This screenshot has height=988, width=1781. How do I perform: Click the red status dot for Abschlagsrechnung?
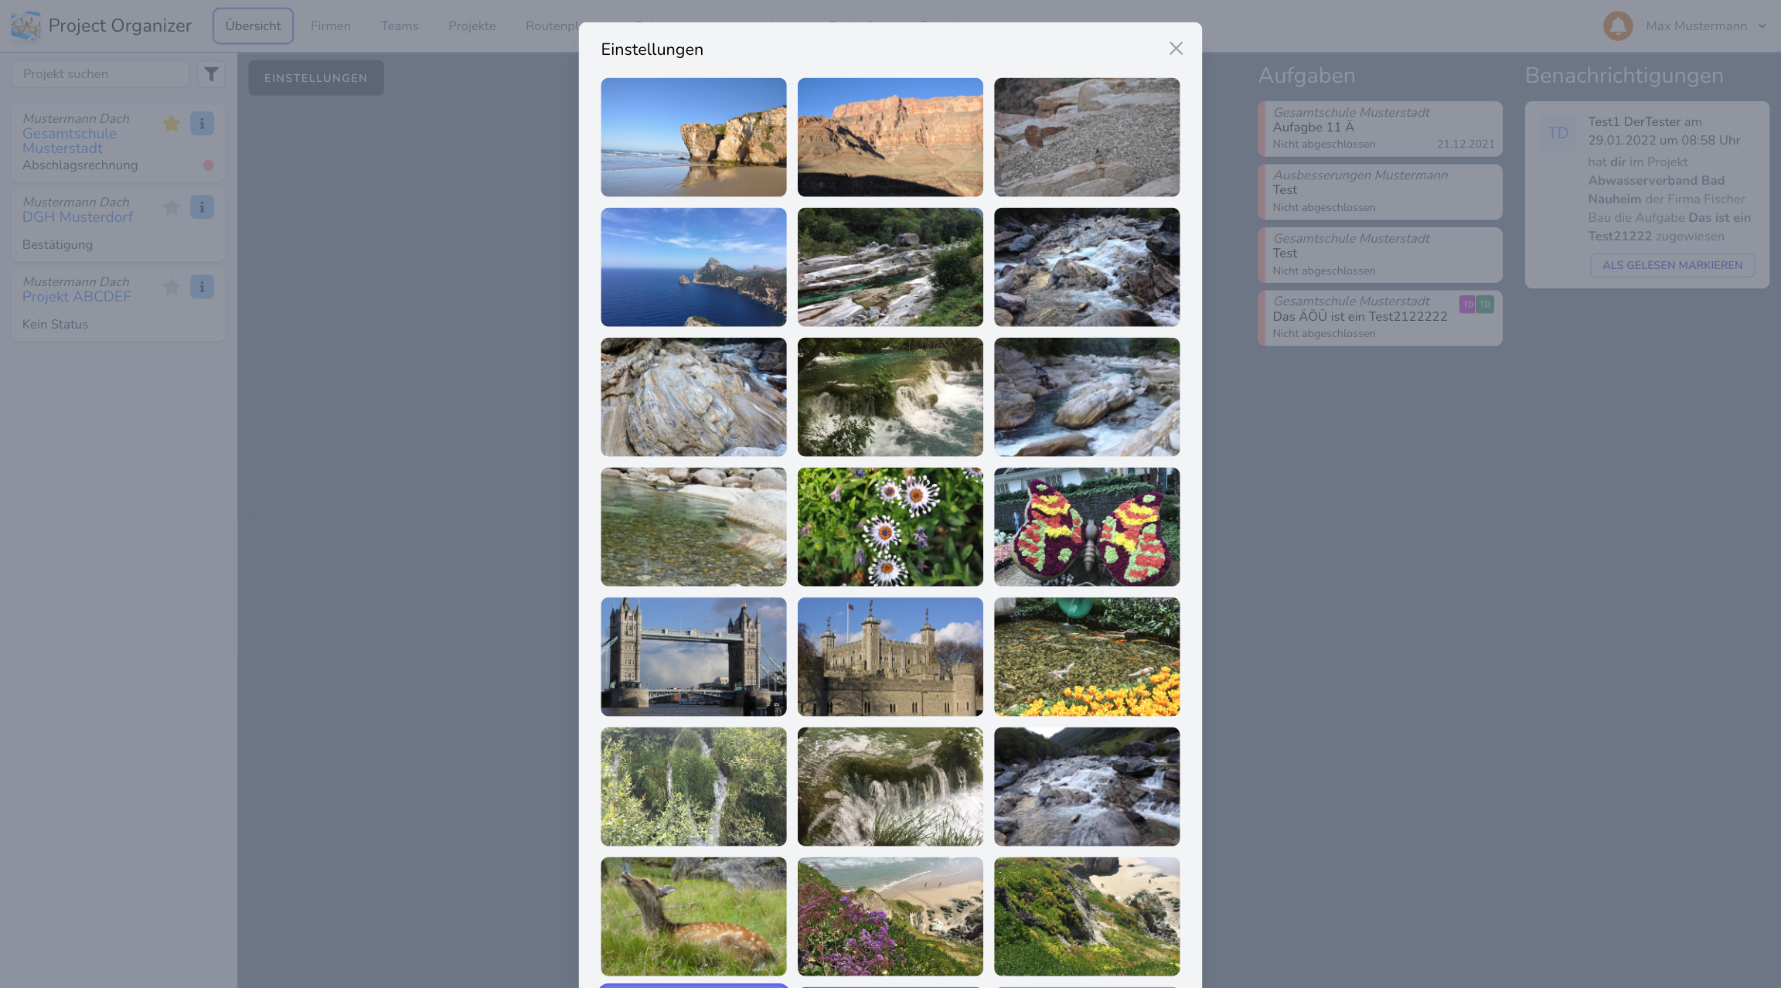pyautogui.click(x=209, y=165)
